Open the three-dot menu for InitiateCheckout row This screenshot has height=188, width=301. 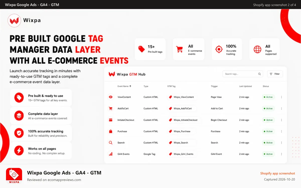click(x=281, y=120)
